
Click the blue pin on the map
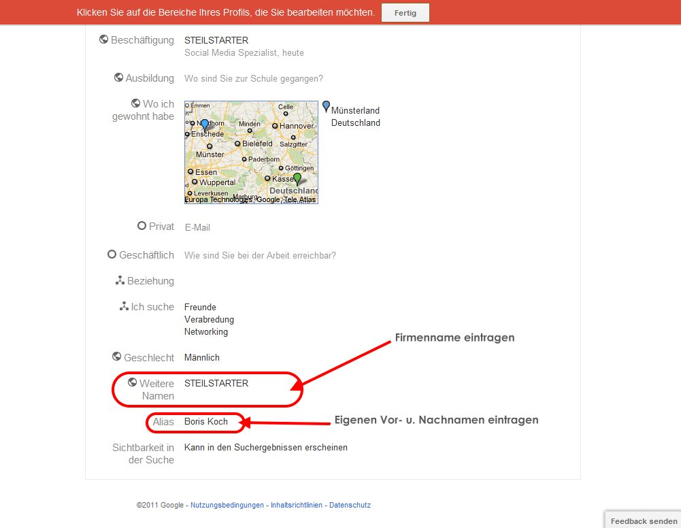(205, 125)
